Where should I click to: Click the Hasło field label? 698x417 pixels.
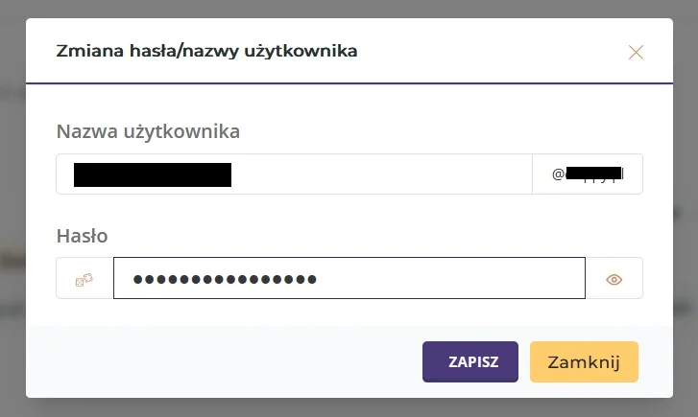82,236
